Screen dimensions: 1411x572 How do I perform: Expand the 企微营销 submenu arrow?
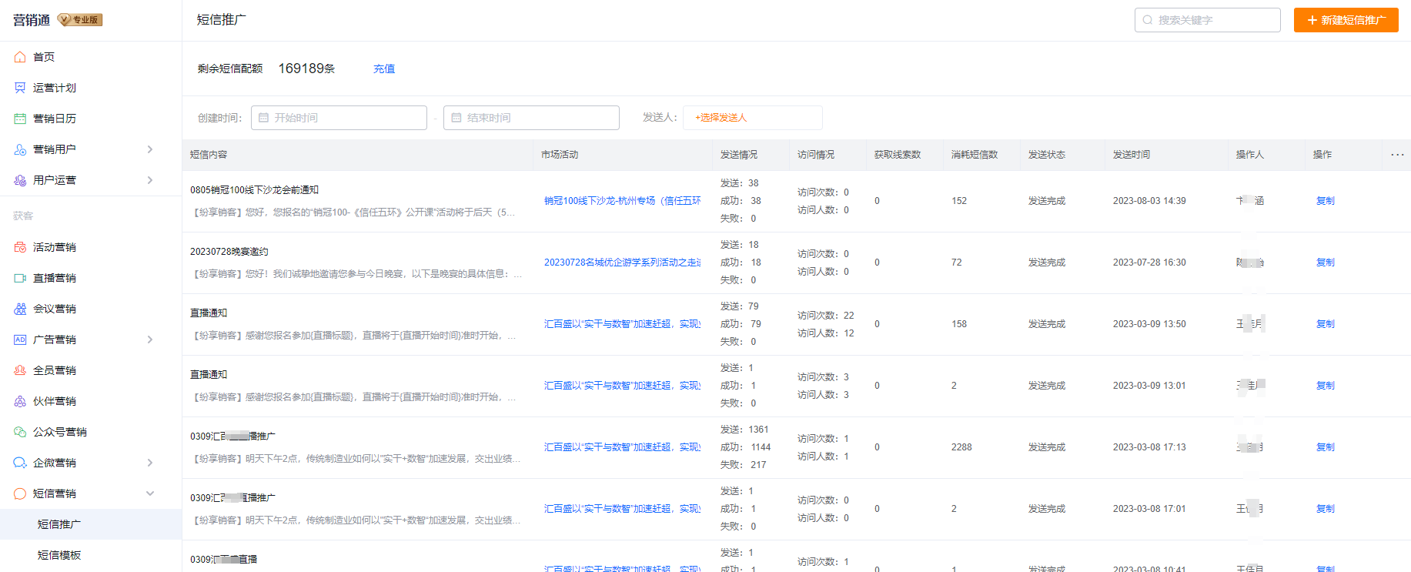point(150,463)
